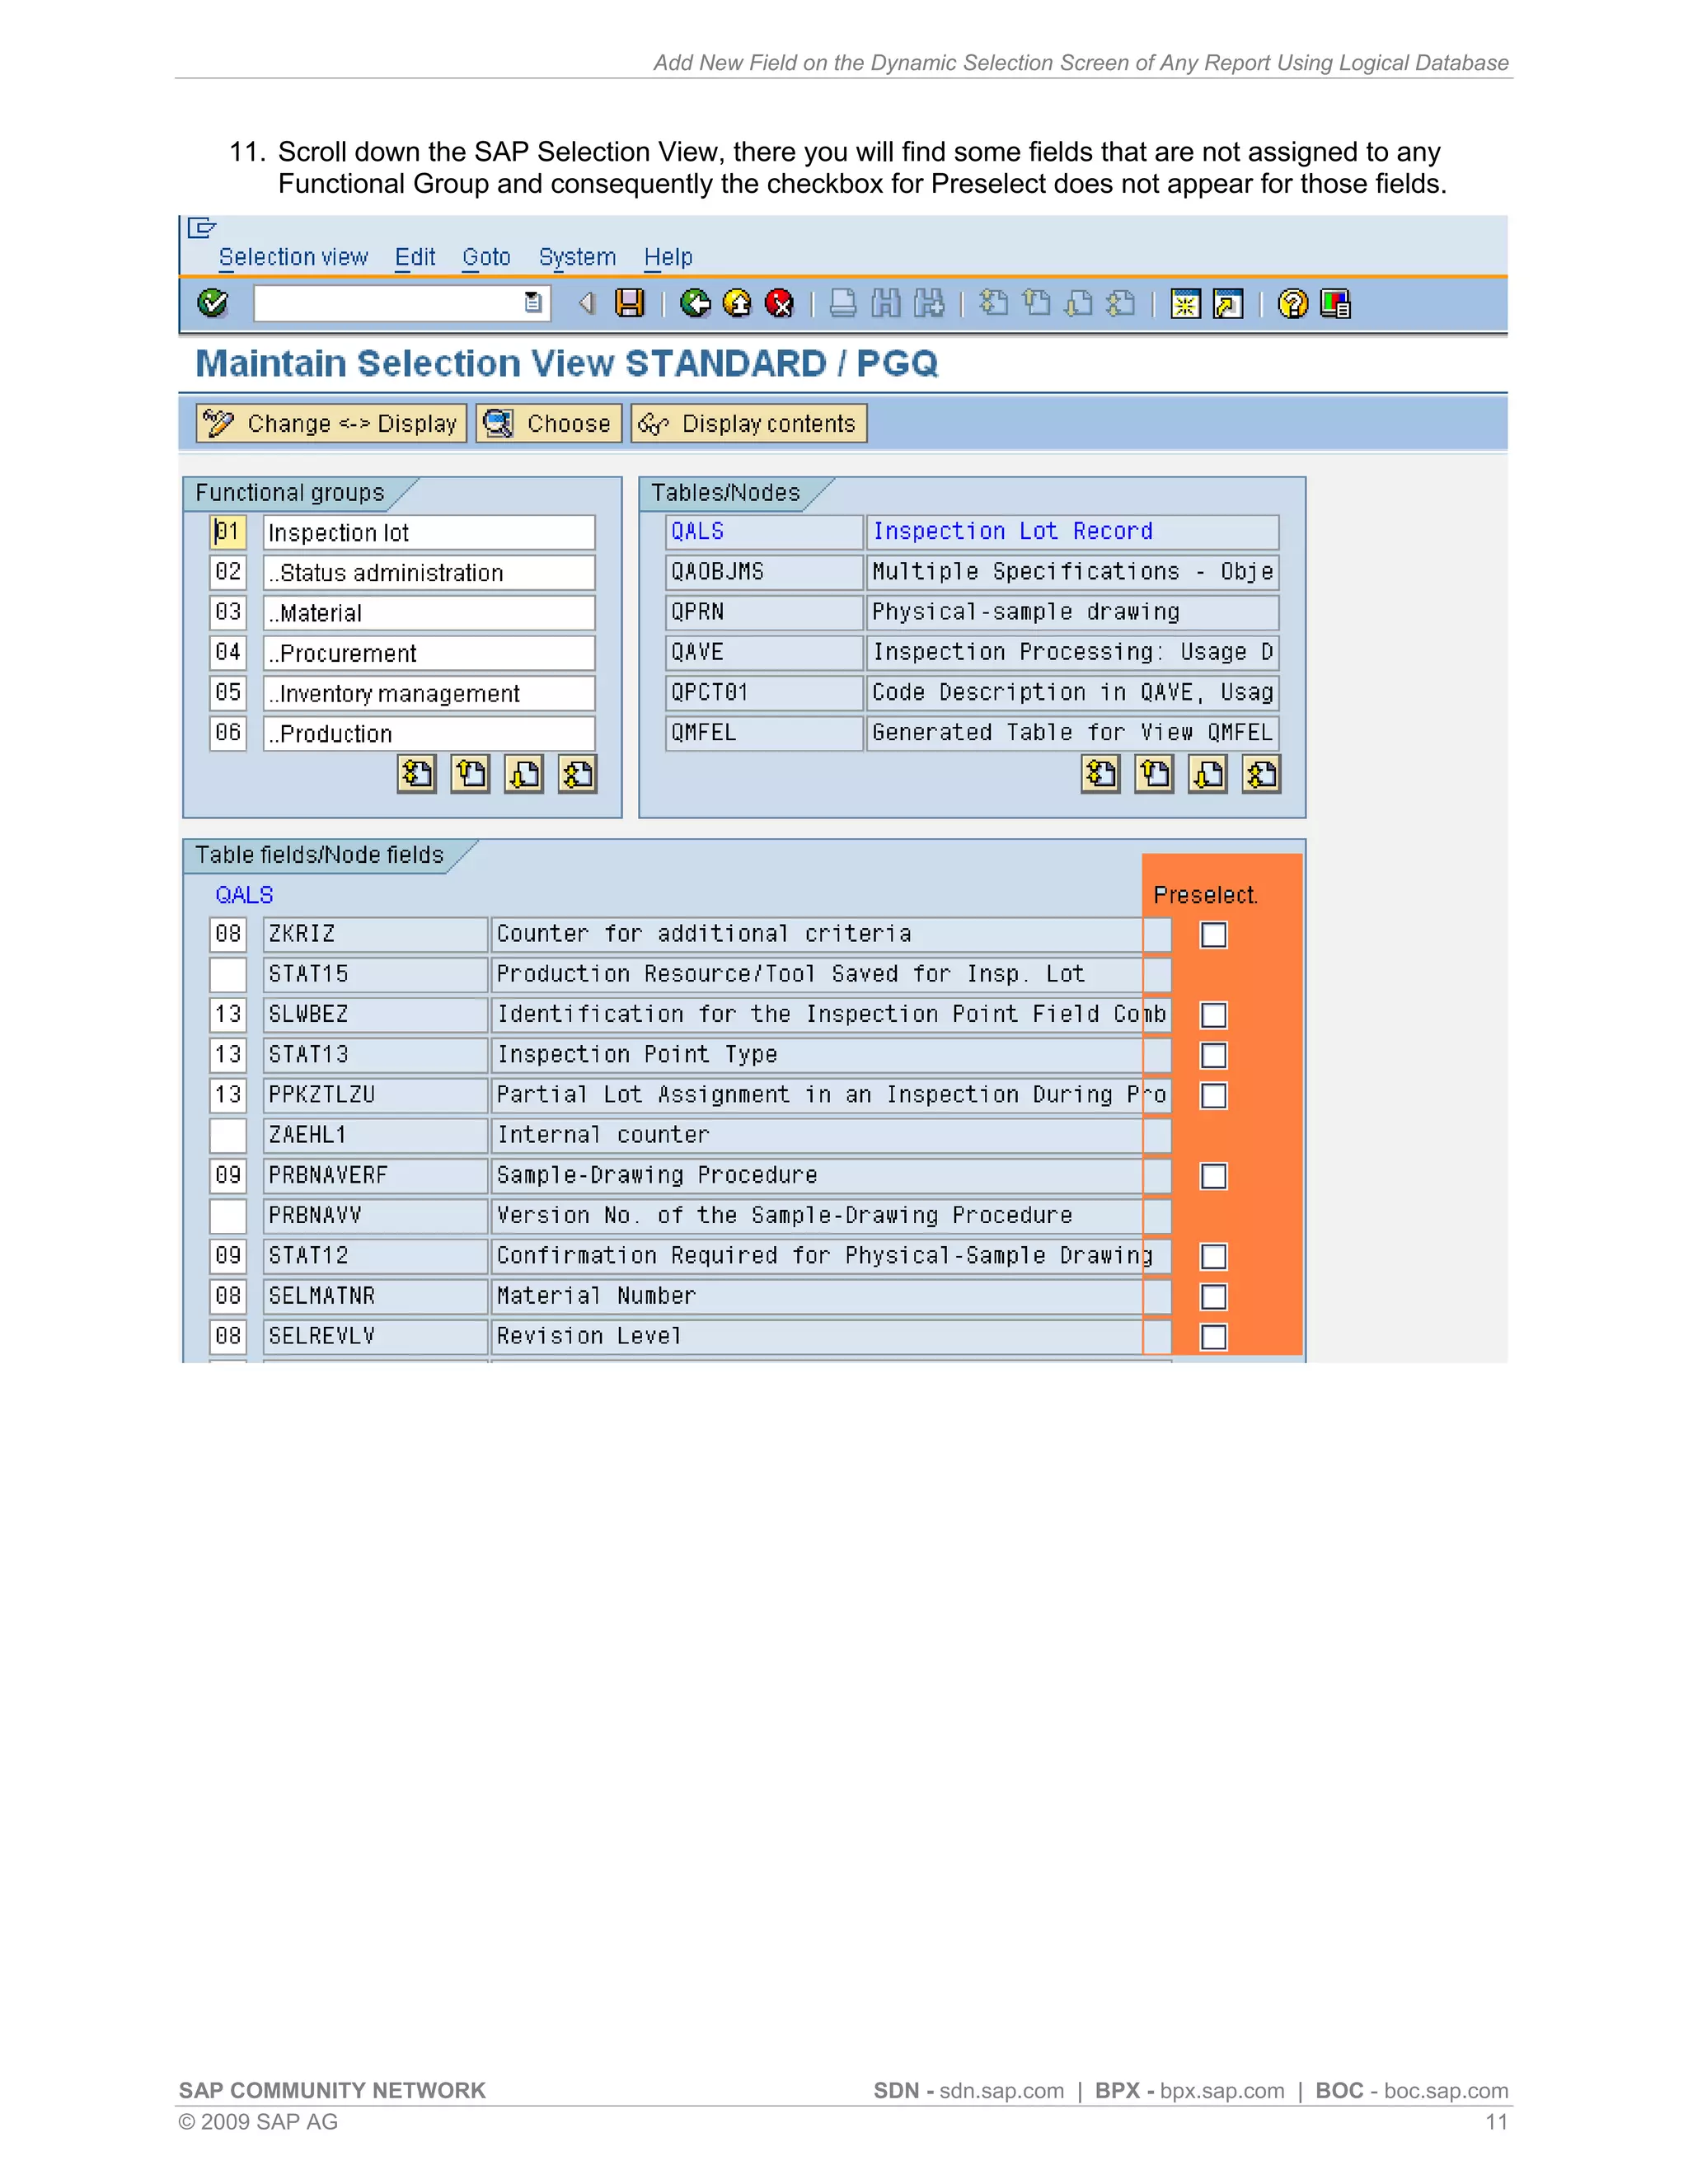Check Preselect box for SELMATNR Material Number
Viewport: 1688px width, 2184px height.
click(1213, 1297)
